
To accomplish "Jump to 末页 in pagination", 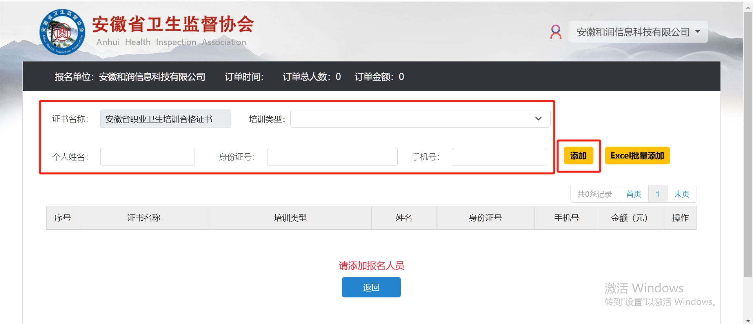I will pyautogui.click(x=682, y=194).
